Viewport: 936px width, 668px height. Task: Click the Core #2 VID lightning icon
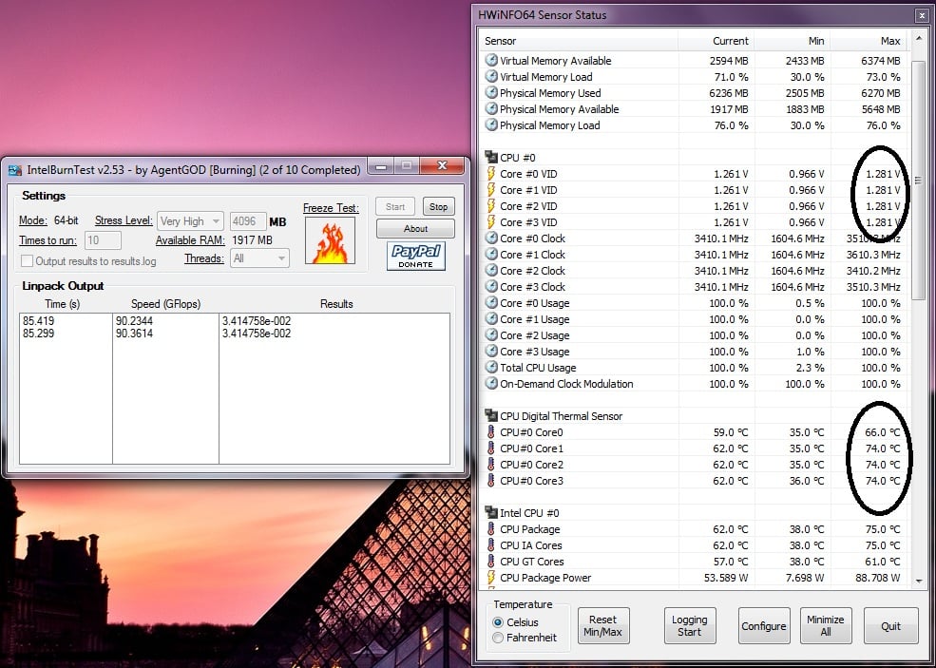(x=491, y=205)
